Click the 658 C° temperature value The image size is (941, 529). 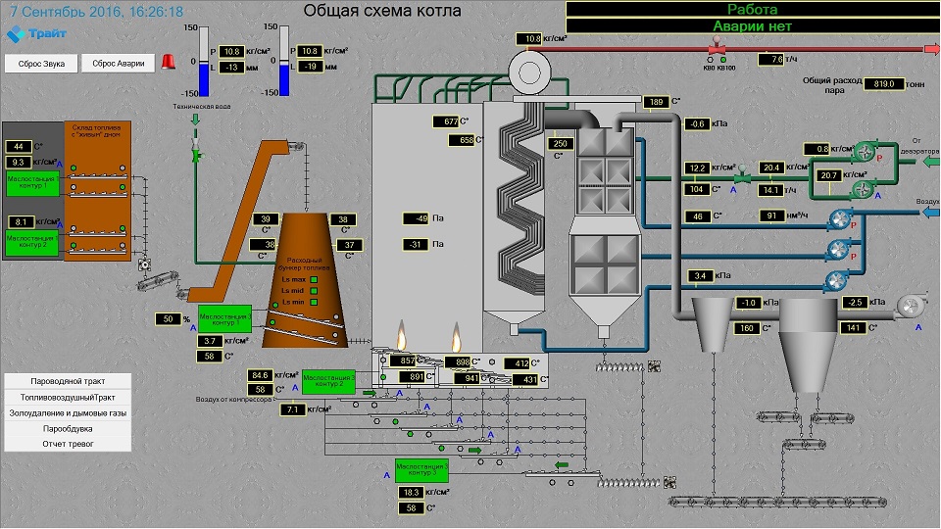pos(462,140)
